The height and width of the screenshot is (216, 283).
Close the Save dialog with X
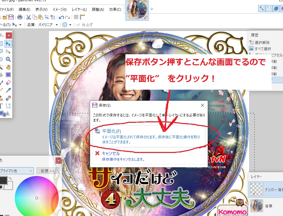pyautogui.click(x=202, y=105)
